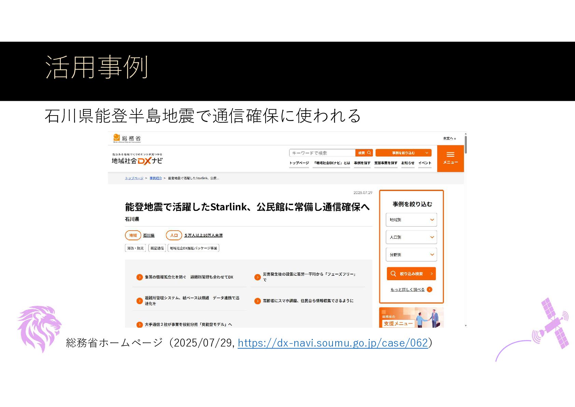The height and width of the screenshot is (407, 575).
Task: Expand the orange 事例を絞り込む header dropdown
Action: pos(404,153)
